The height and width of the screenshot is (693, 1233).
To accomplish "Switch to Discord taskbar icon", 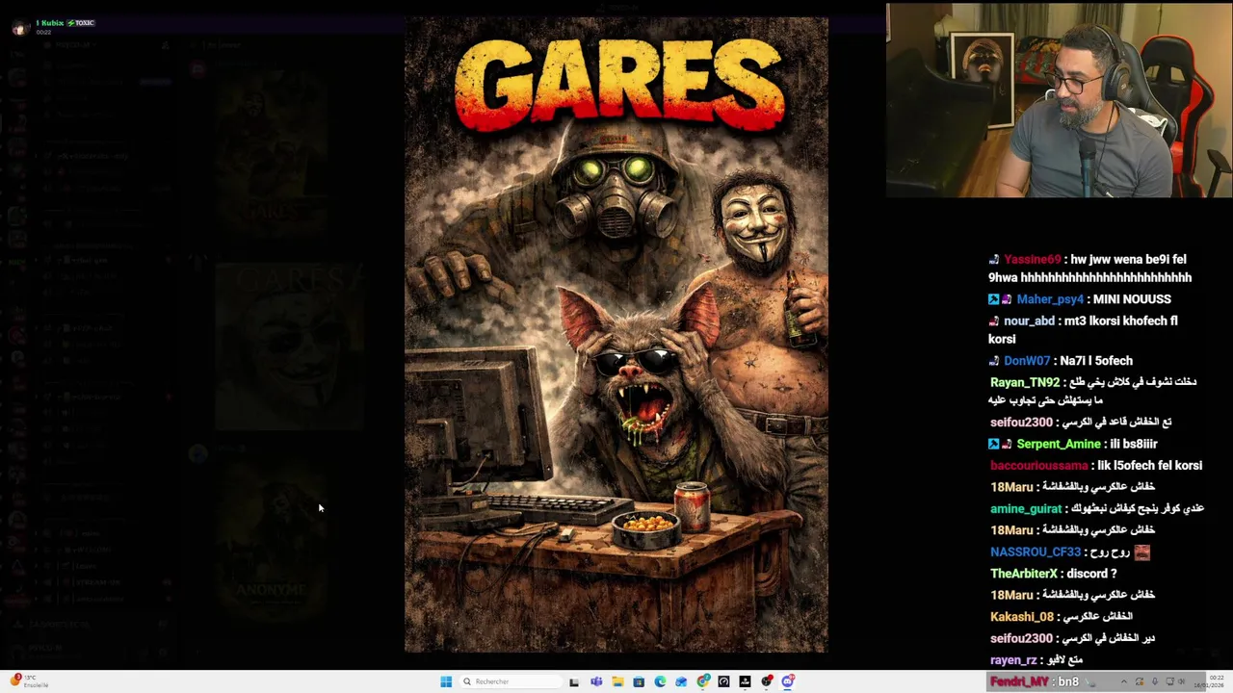I will [x=788, y=681].
